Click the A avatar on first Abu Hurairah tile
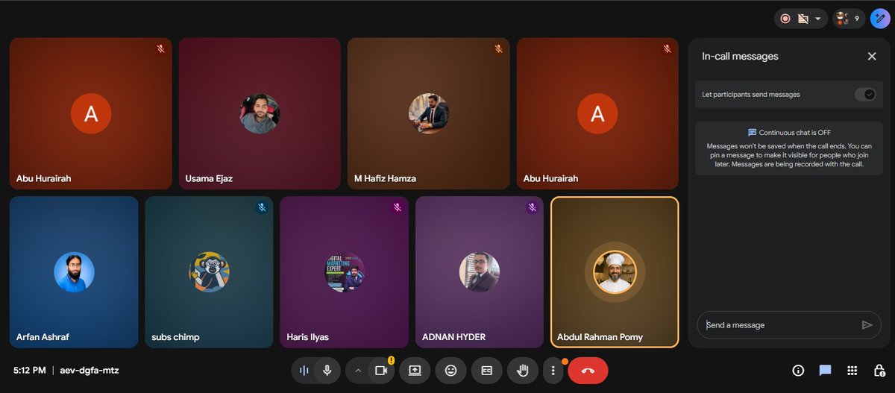The height and width of the screenshot is (393, 895). point(91,113)
